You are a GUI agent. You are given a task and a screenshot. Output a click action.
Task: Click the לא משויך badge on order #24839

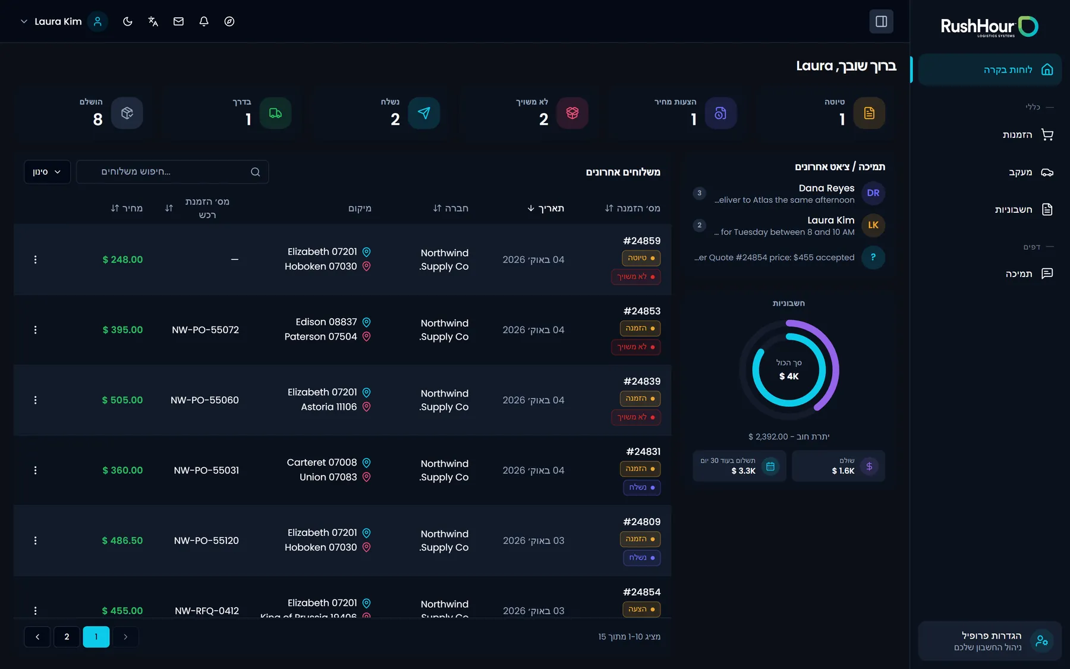(x=636, y=417)
